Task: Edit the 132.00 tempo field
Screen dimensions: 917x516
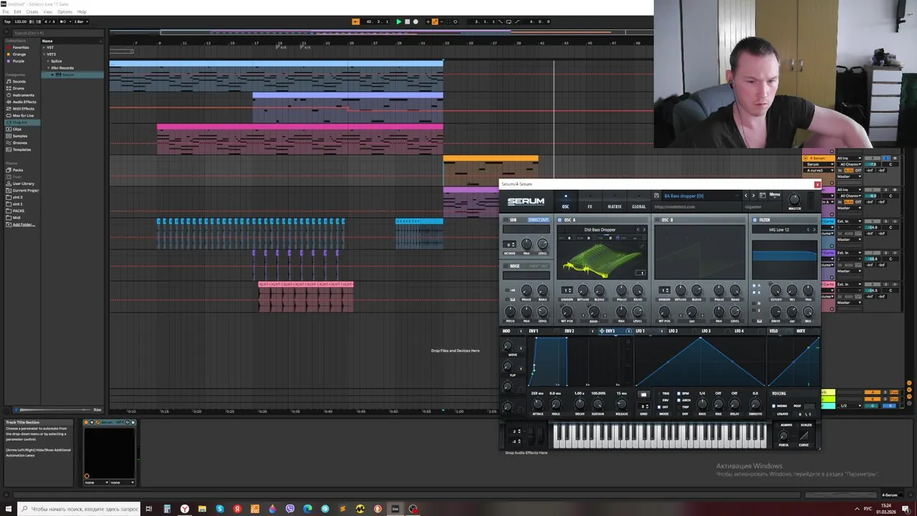Action: point(20,21)
